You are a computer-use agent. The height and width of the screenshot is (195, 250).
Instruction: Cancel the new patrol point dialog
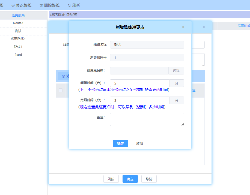(139, 144)
